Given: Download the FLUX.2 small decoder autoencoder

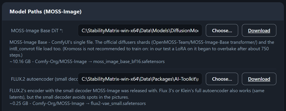Looking at the screenshot, I should (259, 79).
